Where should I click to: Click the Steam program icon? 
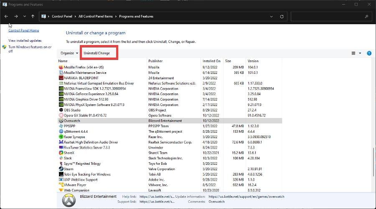coord(61,169)
